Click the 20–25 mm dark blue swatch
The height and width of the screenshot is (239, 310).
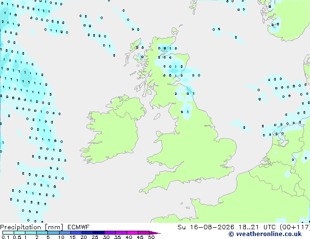[x=87, y=233]
